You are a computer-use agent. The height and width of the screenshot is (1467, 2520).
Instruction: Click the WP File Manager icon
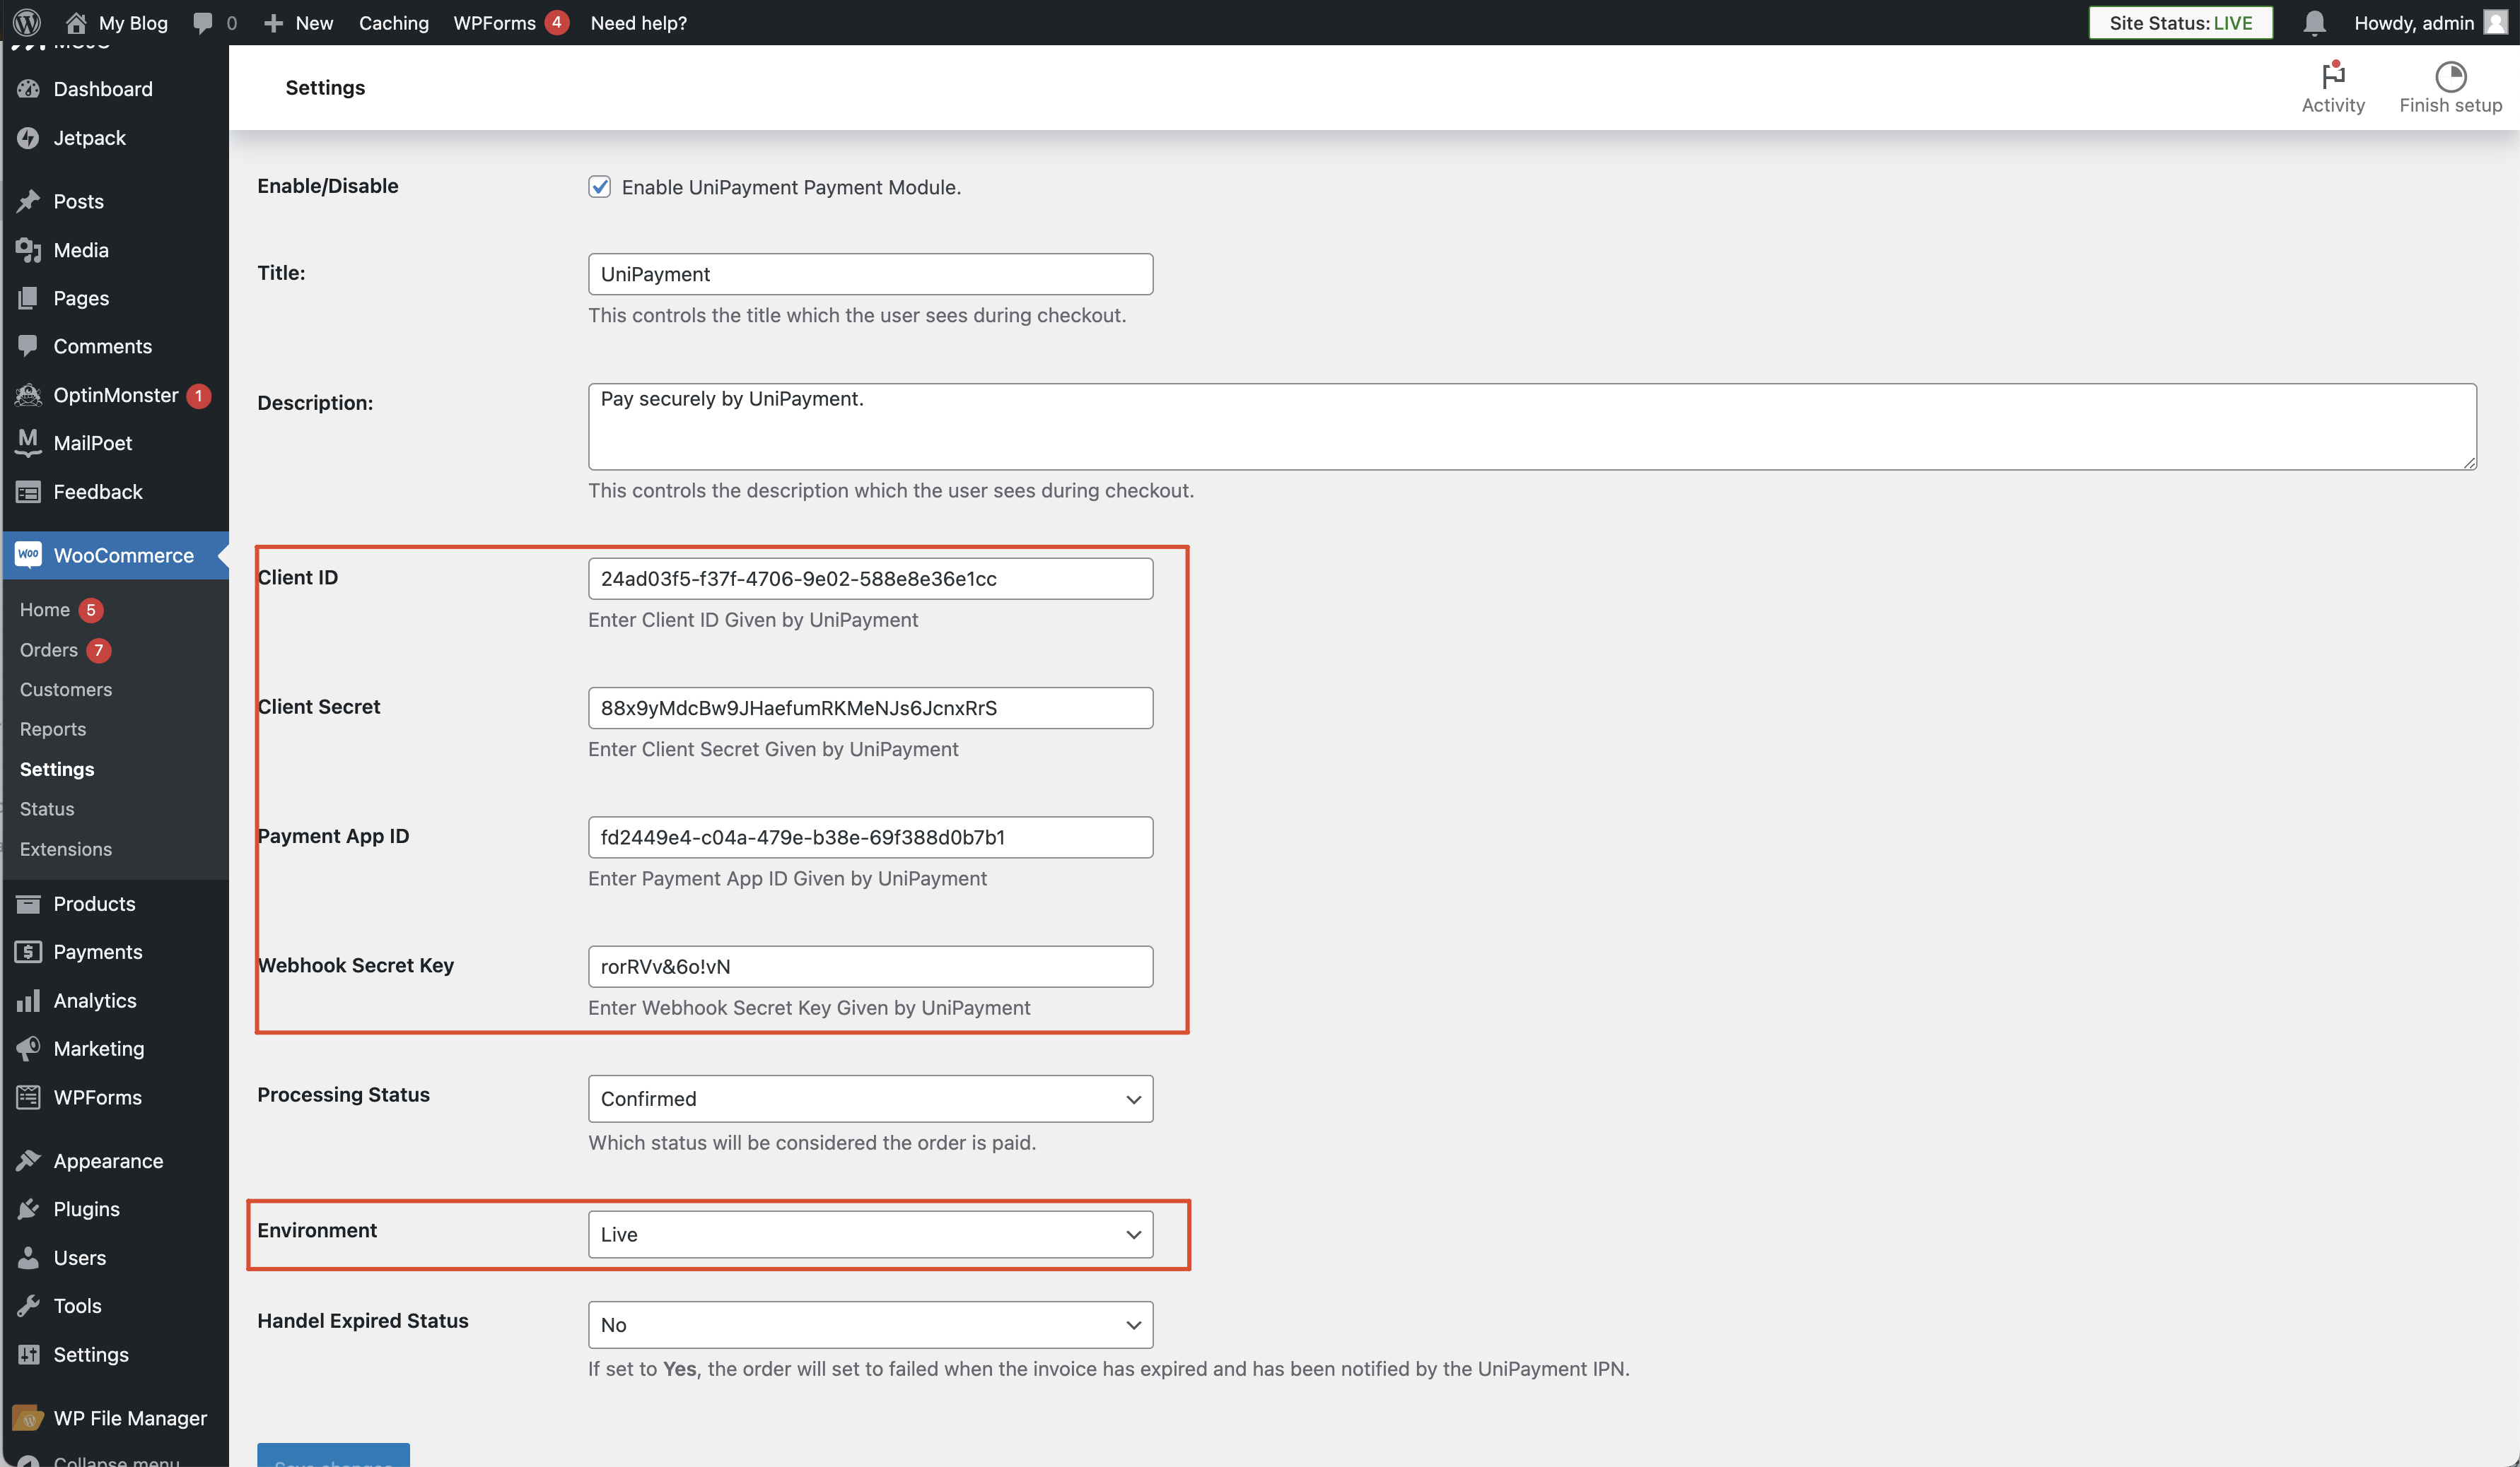tap(28, 1418)
